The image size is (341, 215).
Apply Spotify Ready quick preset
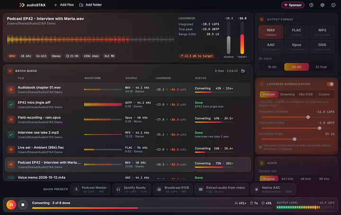click(x=132, y=189)
